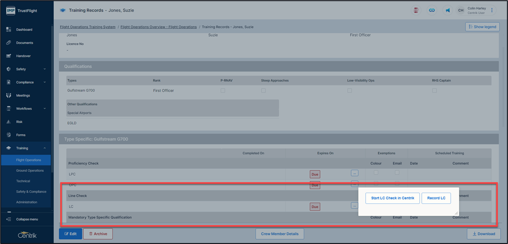Click the Dashboard sidebar icon
This screenshot has width=508, height=244.
click(x=9, y=30)
